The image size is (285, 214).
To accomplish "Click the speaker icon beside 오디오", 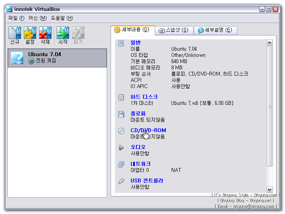I will [121, 148].
